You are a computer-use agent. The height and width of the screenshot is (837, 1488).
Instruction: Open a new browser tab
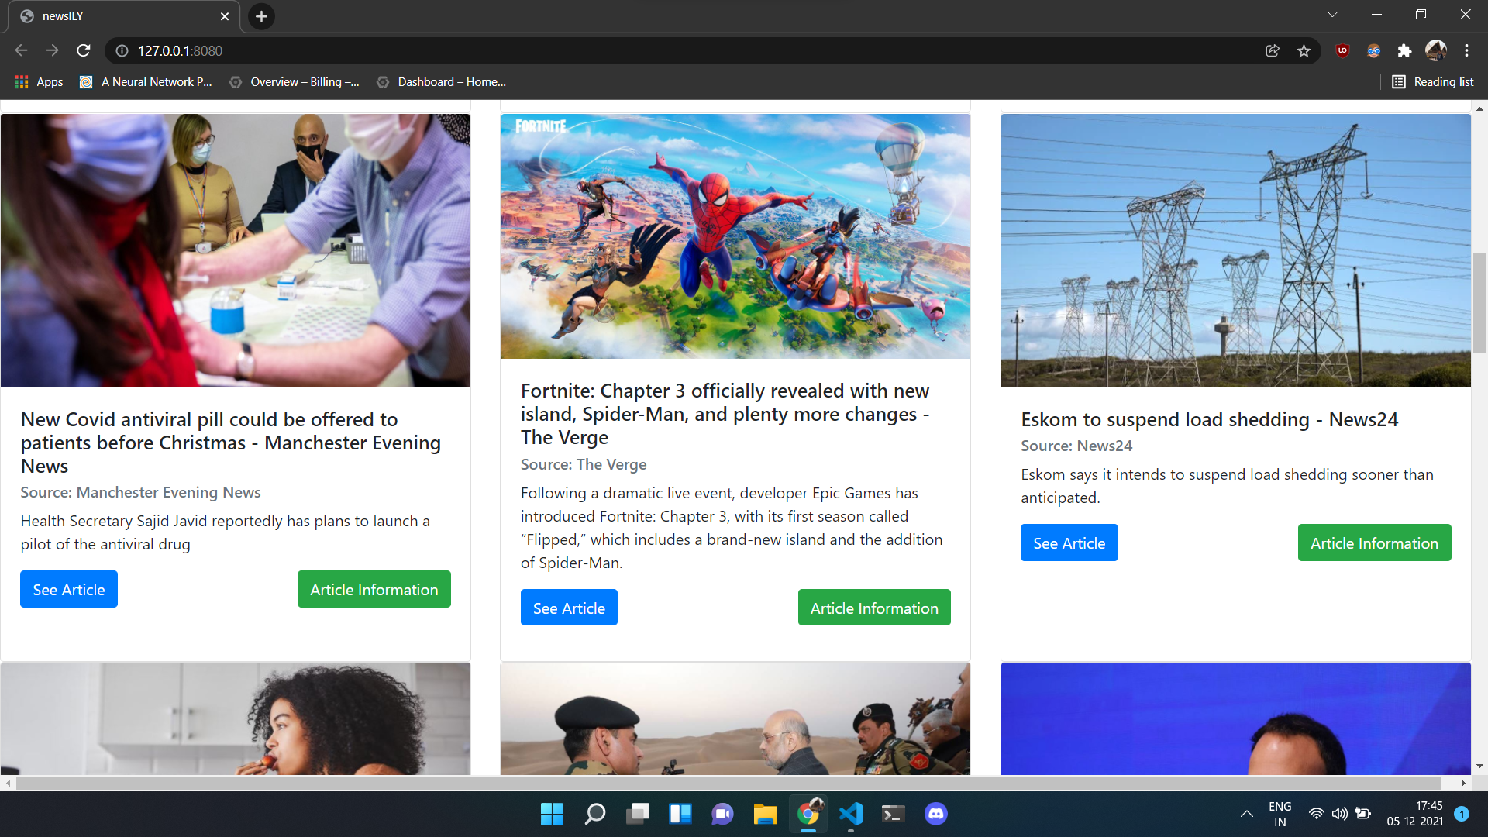click(x=261, y=16)
